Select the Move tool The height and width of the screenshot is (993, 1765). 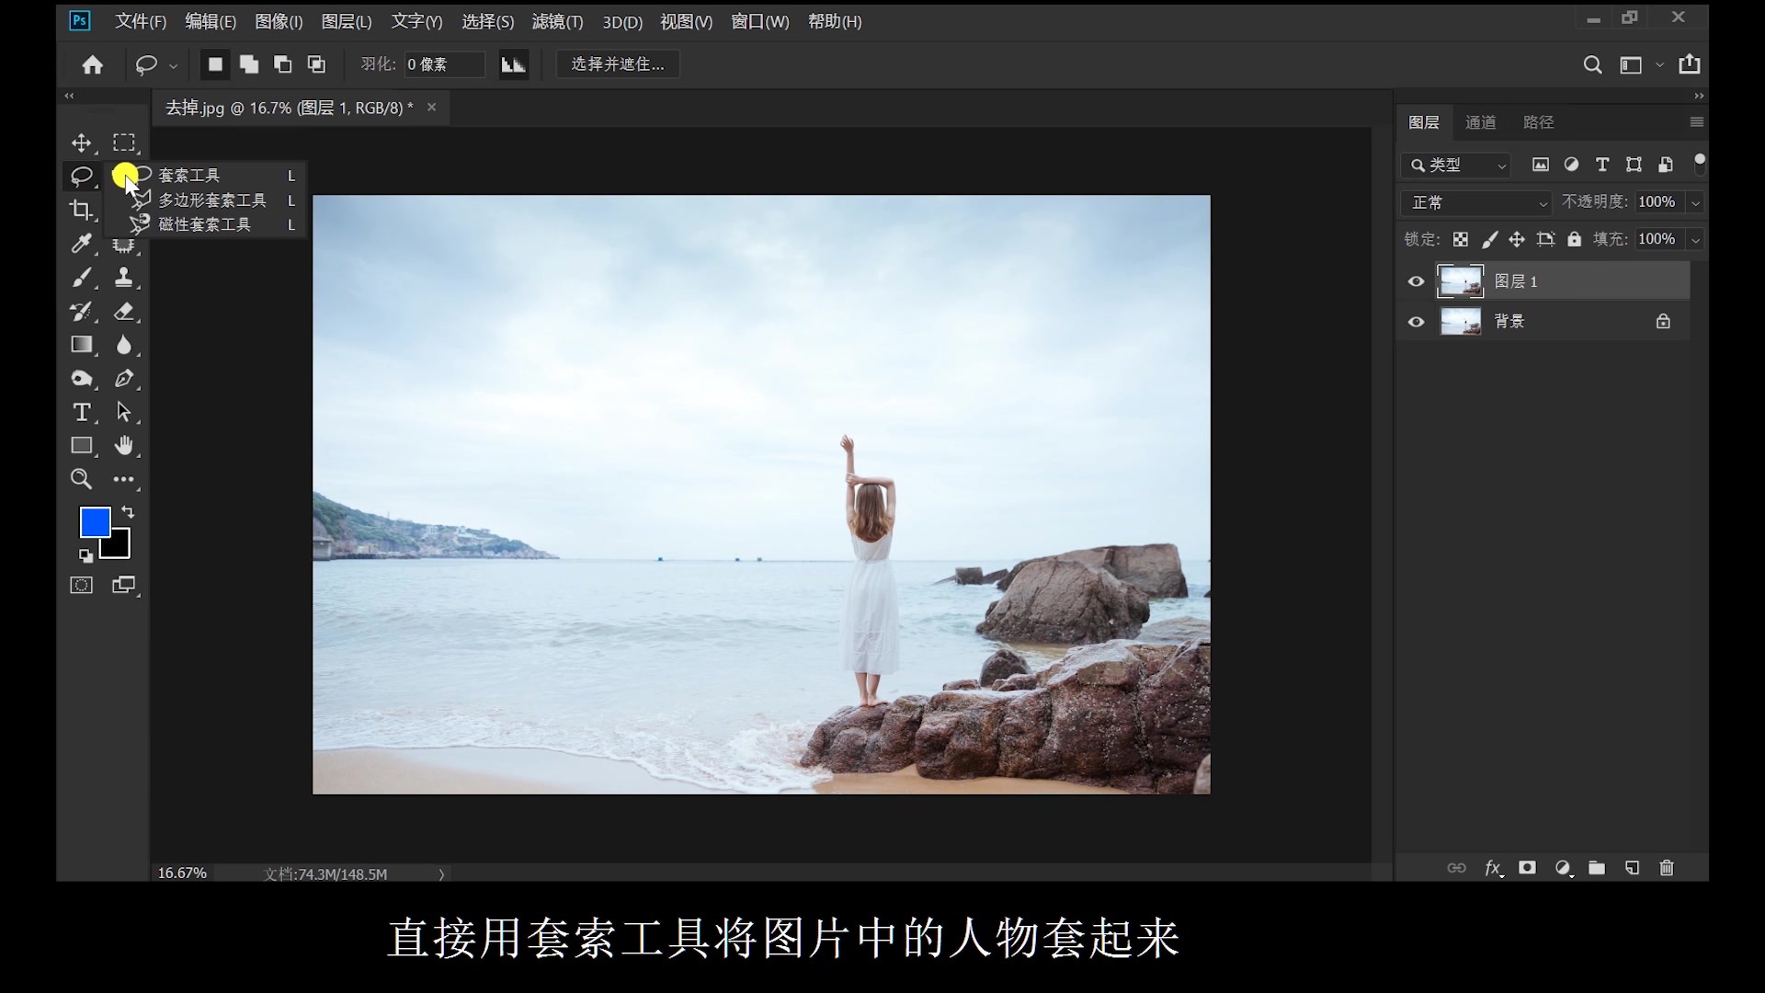[x=82, y=143]
